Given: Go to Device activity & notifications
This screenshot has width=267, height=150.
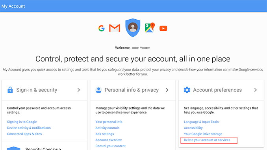Looking at the screenshot, I should [x=29, y=128].
